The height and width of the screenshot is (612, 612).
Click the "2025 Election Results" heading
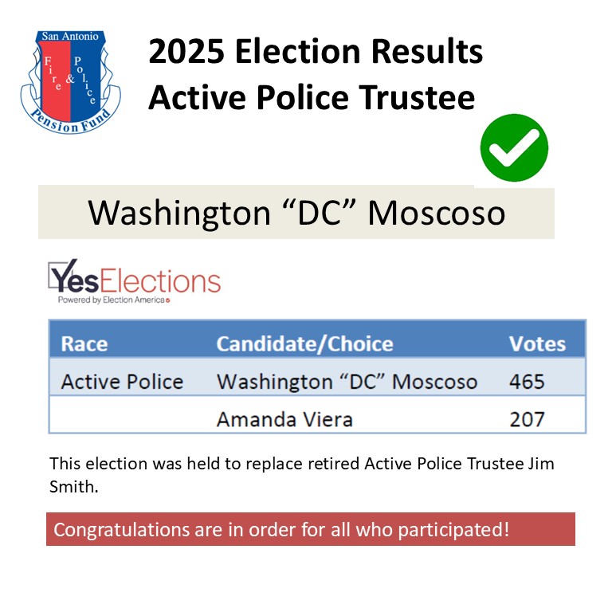(316, 51)
